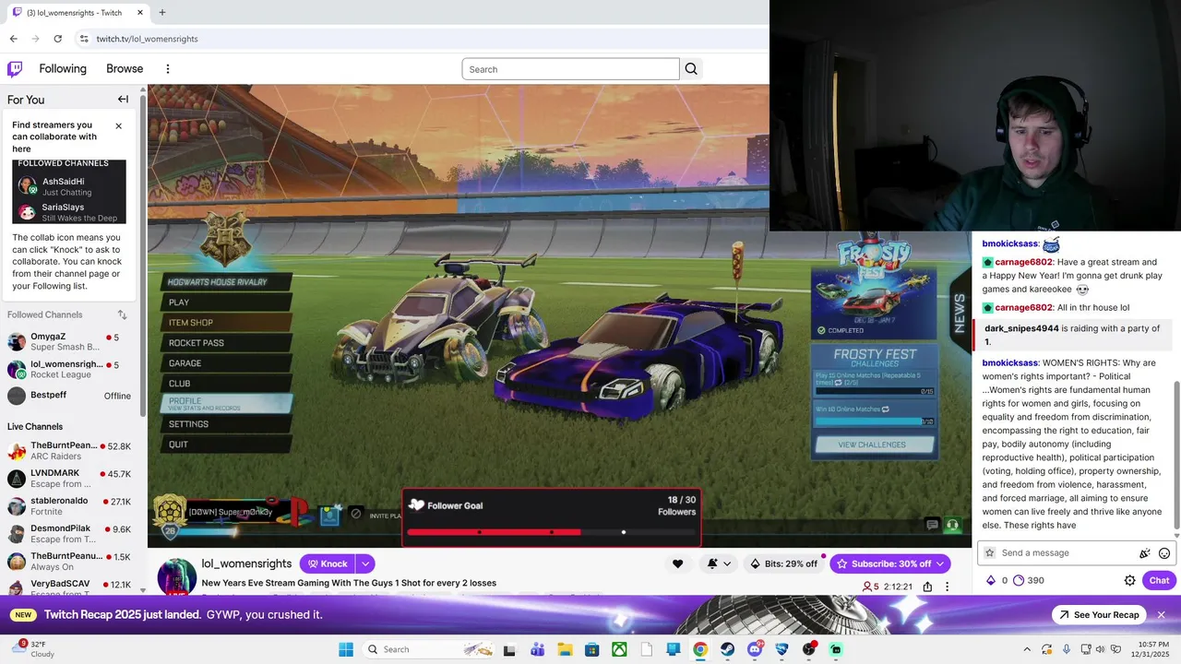The width and height of the screenshot is (1181, 664).
Task: Expand the dropdown arrow beside Knock
Action: pos(365,563)
